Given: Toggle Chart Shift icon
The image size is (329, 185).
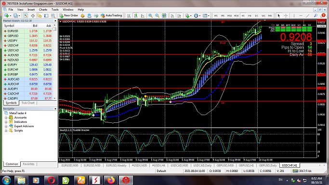Looking at the screenshot, I should 179,15.
